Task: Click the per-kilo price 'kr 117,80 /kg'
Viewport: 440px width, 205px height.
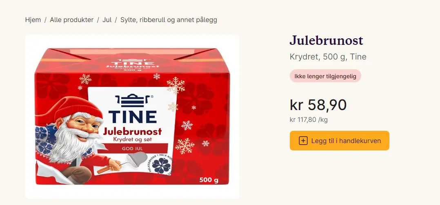Action: point(309,120)
